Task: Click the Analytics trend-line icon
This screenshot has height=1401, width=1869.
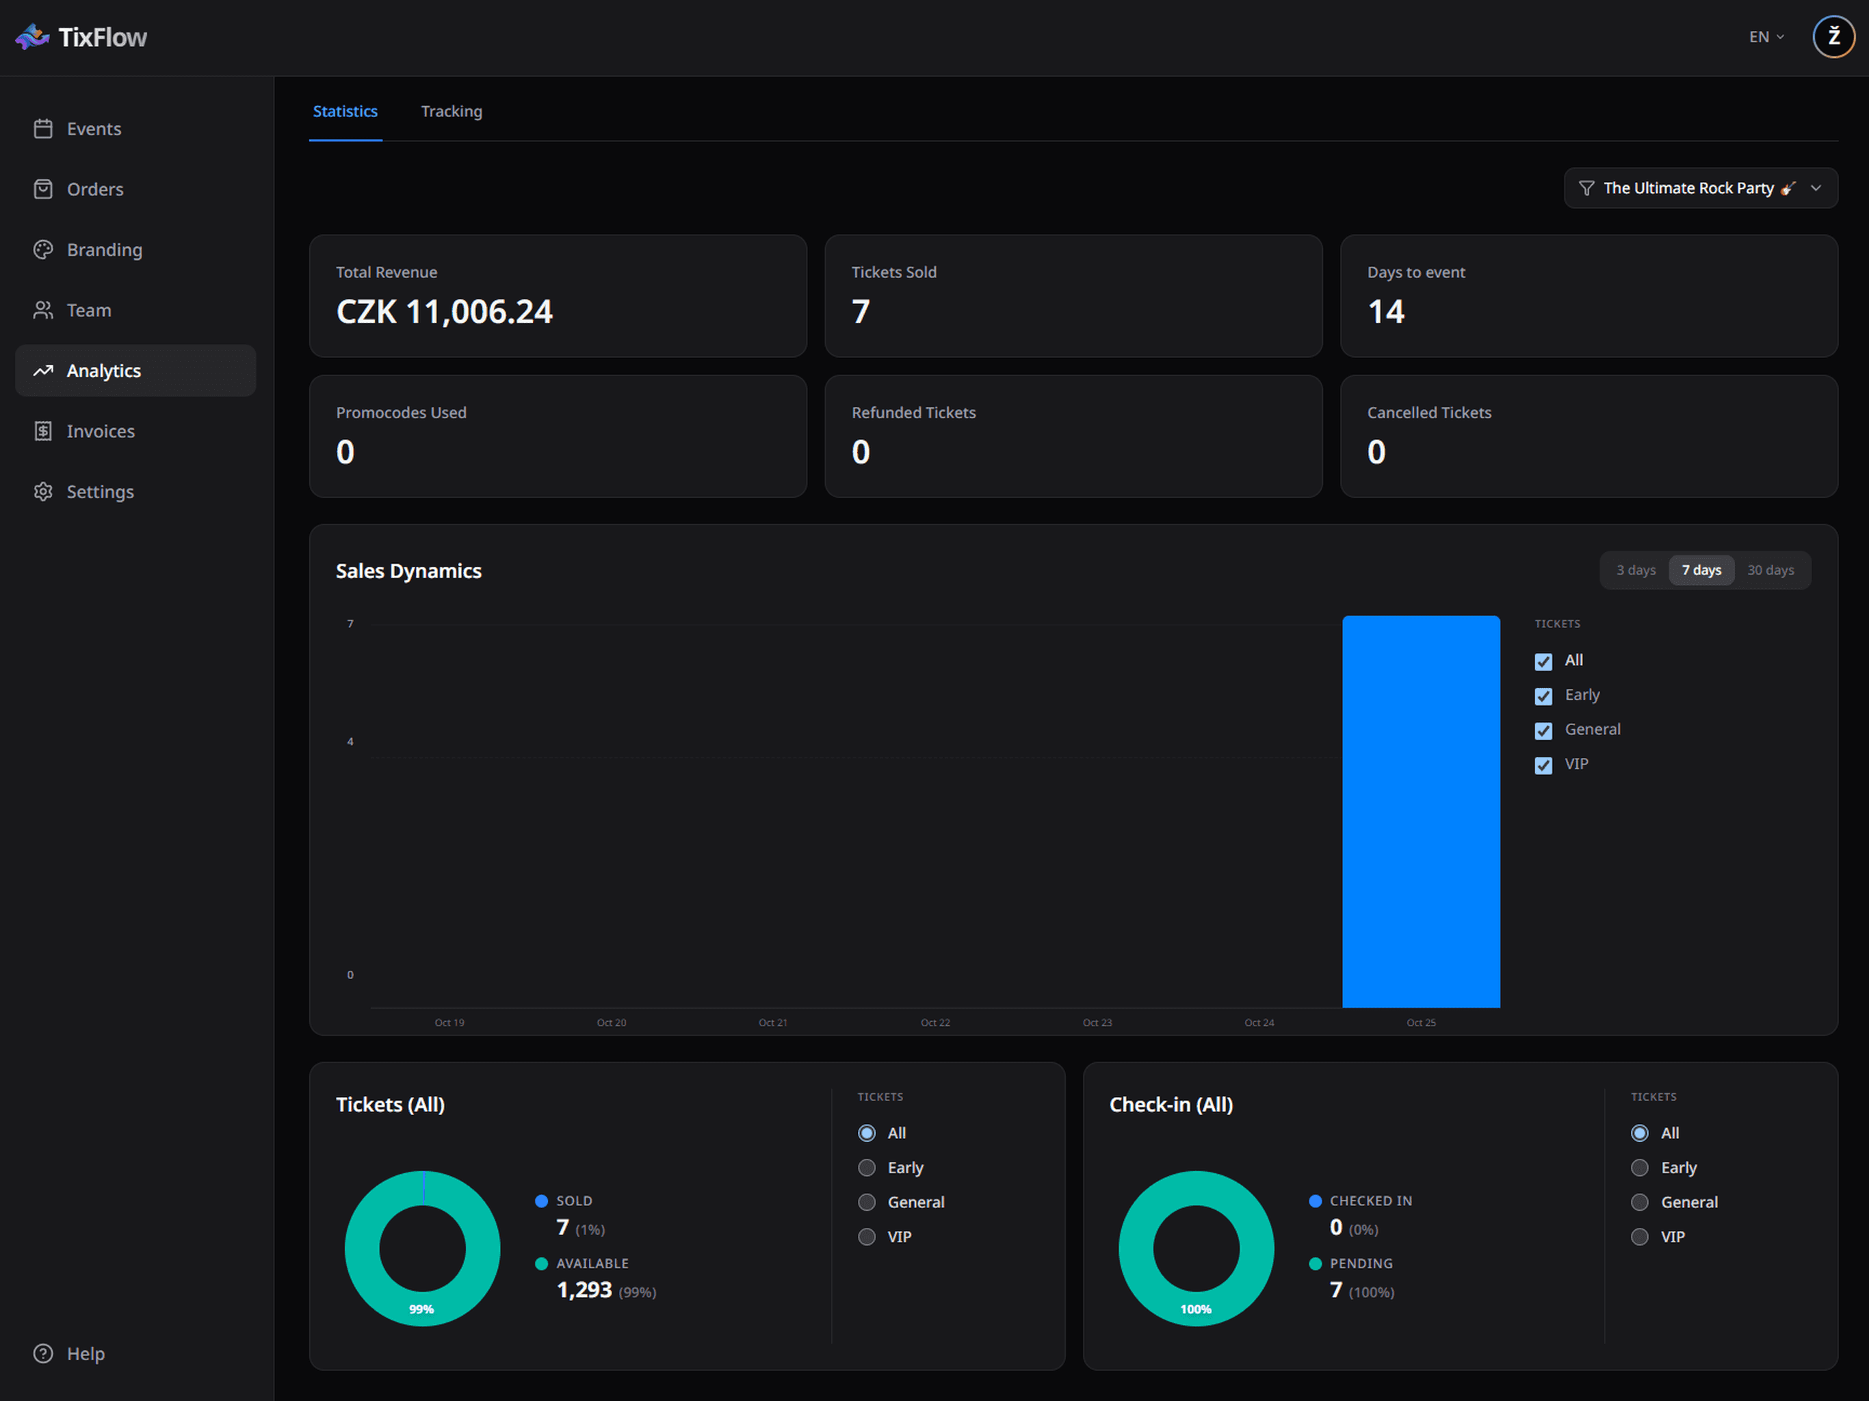Action: [43, 371]
